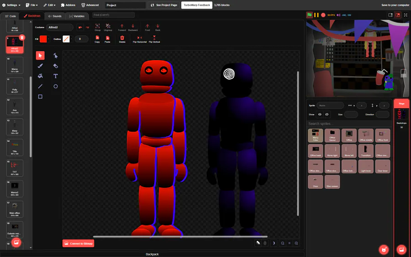
Task: Switch to the Sounds tab
Action: 55,16
